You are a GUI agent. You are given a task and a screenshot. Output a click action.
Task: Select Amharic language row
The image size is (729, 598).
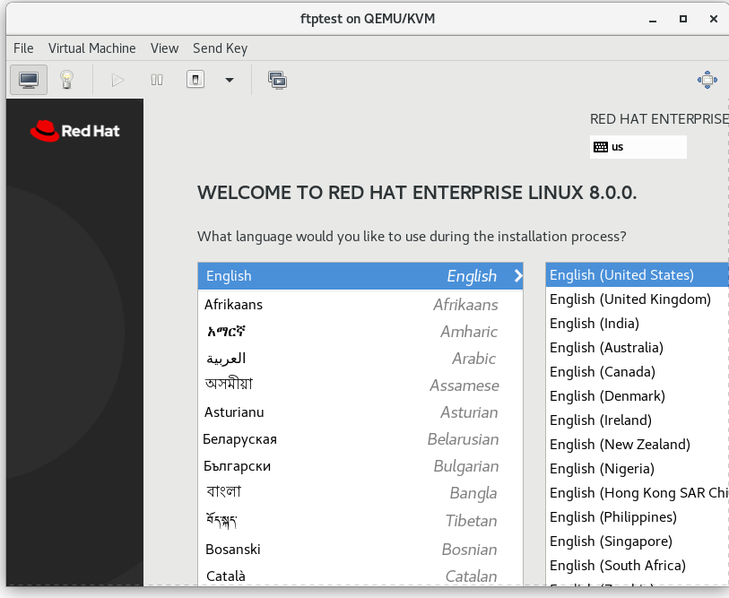tap(360, 332)
